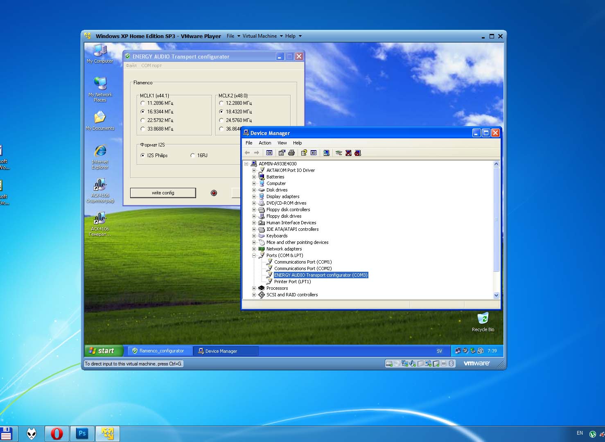Click the Help question-mark toolbar icon
Viewport: 605px width, 442px height.
tap(304, 153)
